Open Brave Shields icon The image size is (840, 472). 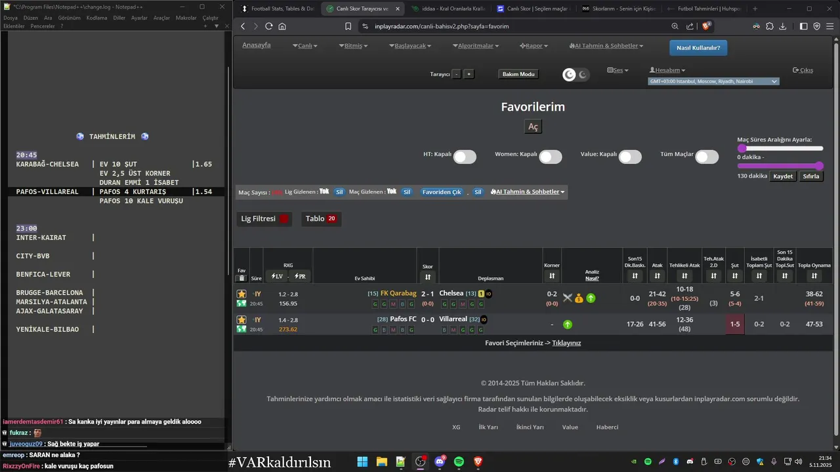[707, 26]
